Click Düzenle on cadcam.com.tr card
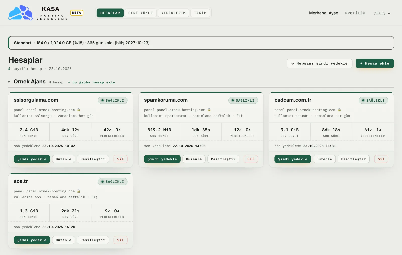The image size is (402, 255). (x=324, y=159)
